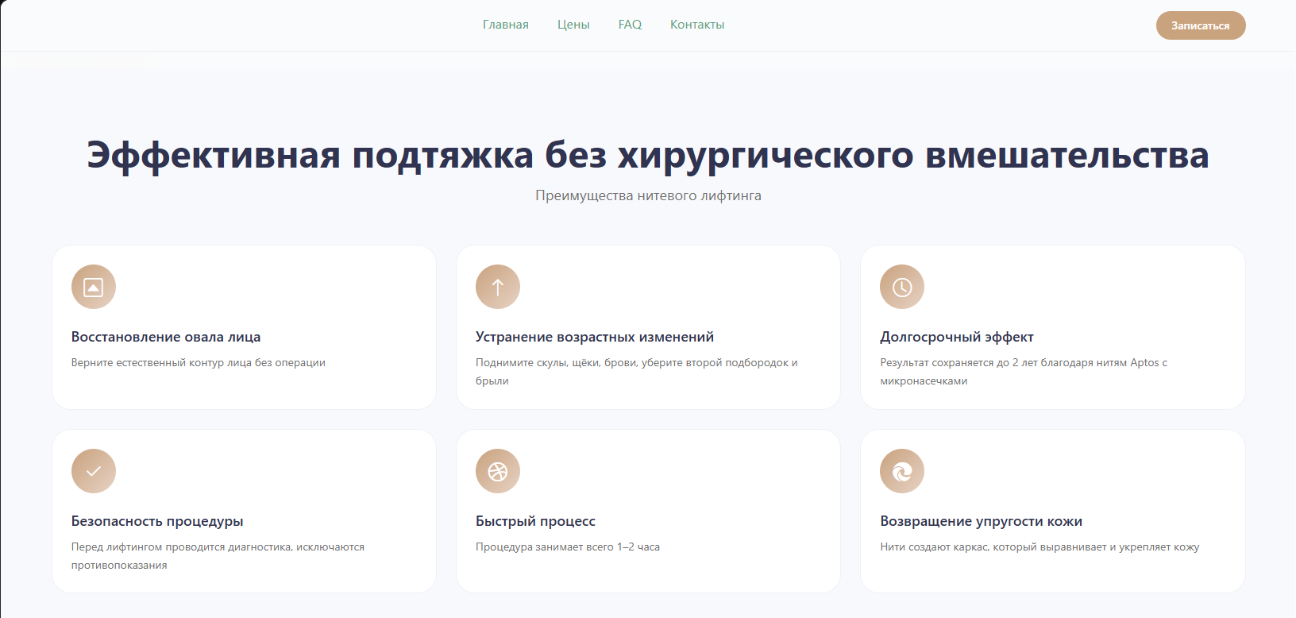Select the Устранение возрастных изменений heading

595,337
